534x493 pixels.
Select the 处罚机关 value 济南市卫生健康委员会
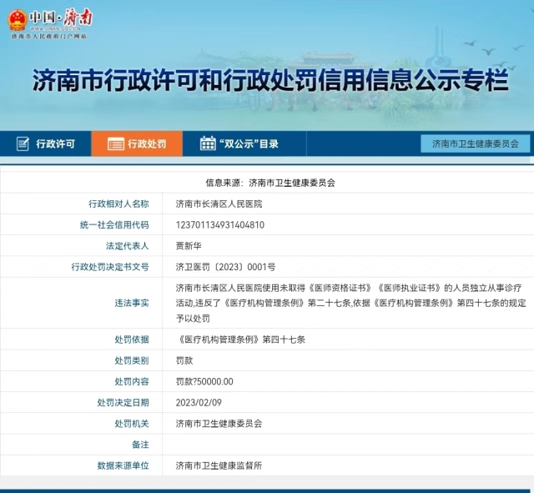point(219,424)
